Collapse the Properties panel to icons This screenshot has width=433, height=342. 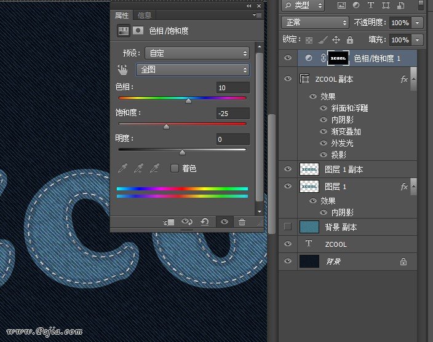[x=249, y=6]
